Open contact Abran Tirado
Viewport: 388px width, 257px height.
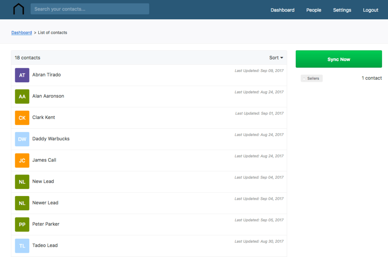tap(47, 75)
